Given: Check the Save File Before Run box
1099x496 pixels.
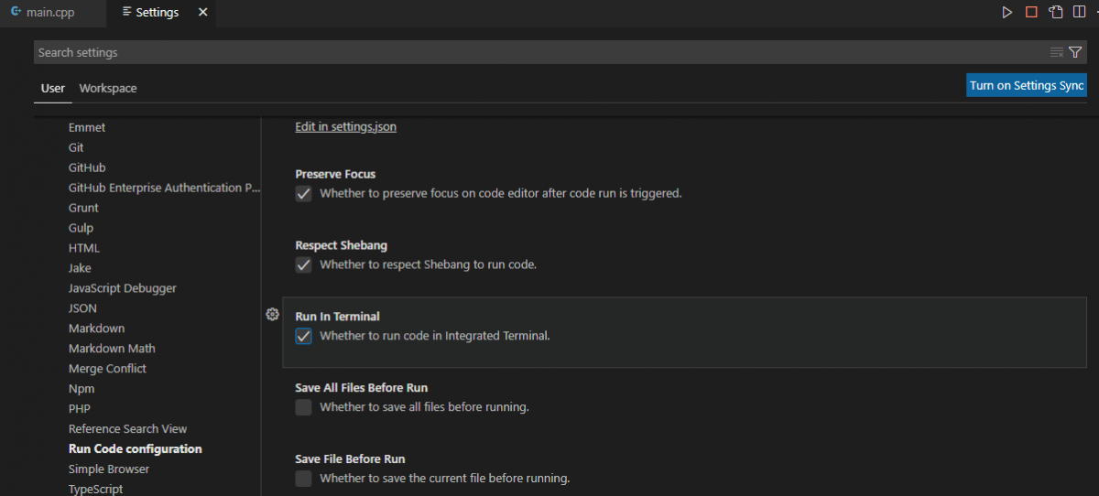Looking at the screenshot, I should [304, 479].
